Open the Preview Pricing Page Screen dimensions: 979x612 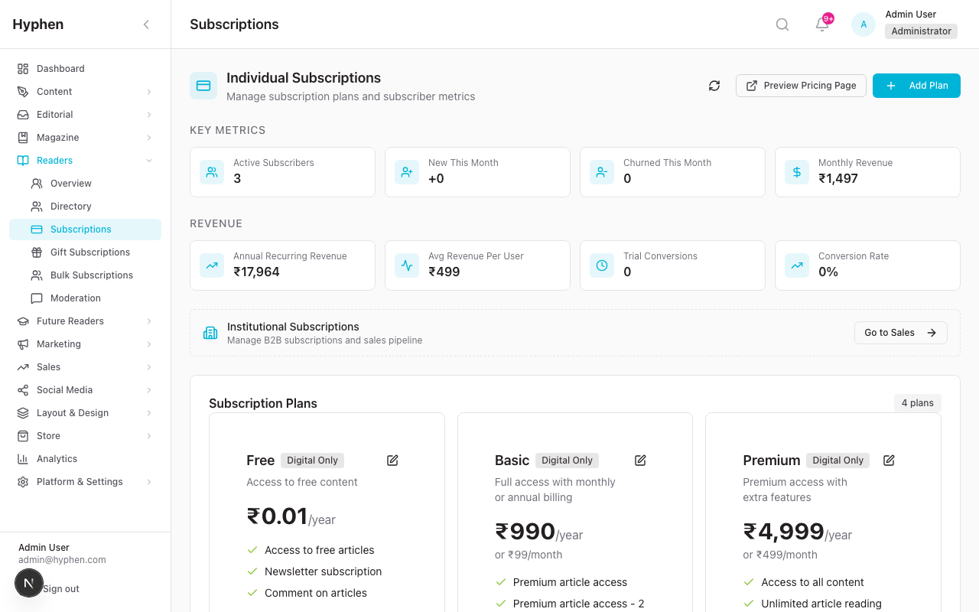point(801,86)
